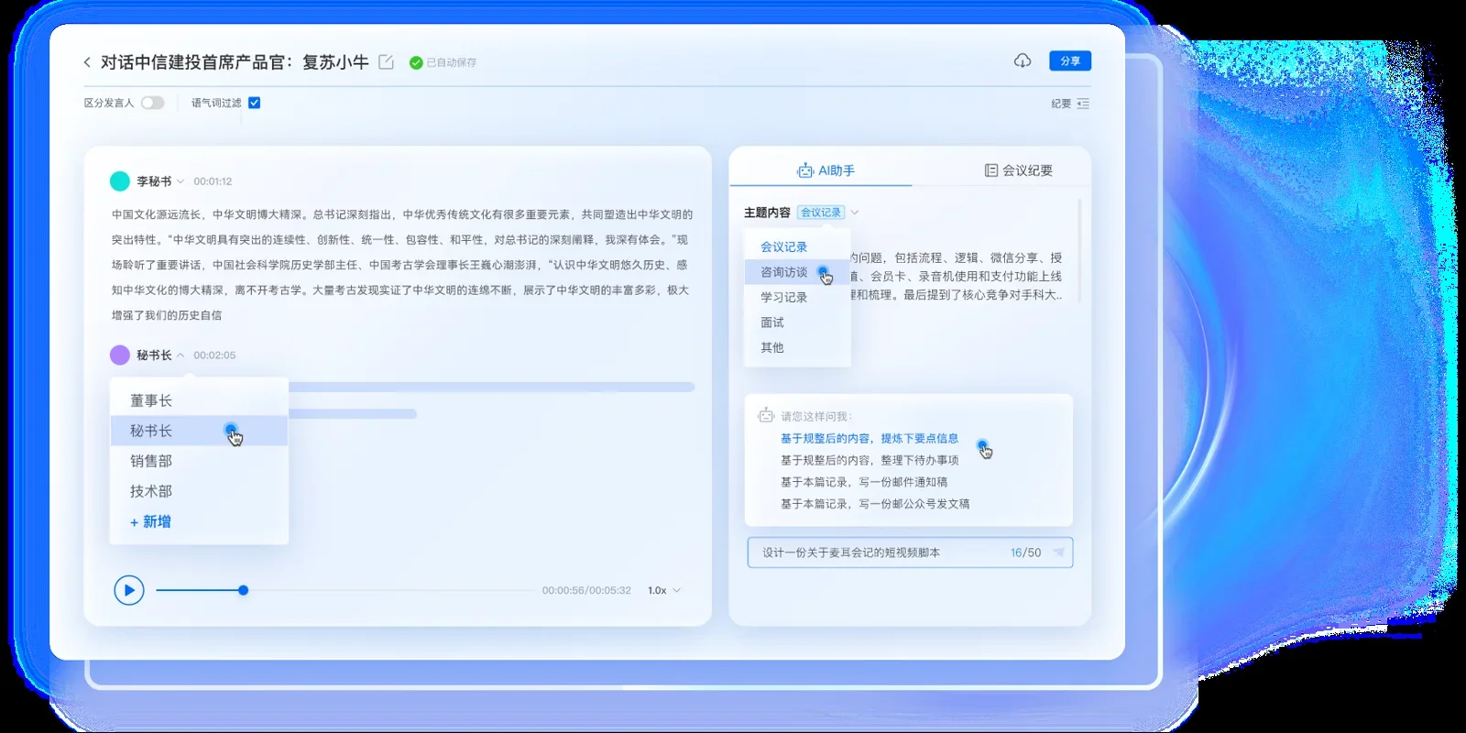Image resolution: width=1466 pixels, height=733 pixels.
Task: Go back using the left arrow icon
Action: tap(87, 62)
